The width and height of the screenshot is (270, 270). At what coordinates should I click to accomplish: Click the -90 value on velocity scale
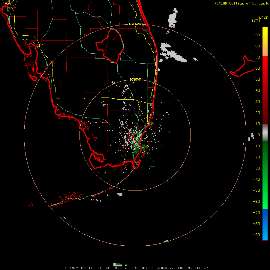pos(256,235)
